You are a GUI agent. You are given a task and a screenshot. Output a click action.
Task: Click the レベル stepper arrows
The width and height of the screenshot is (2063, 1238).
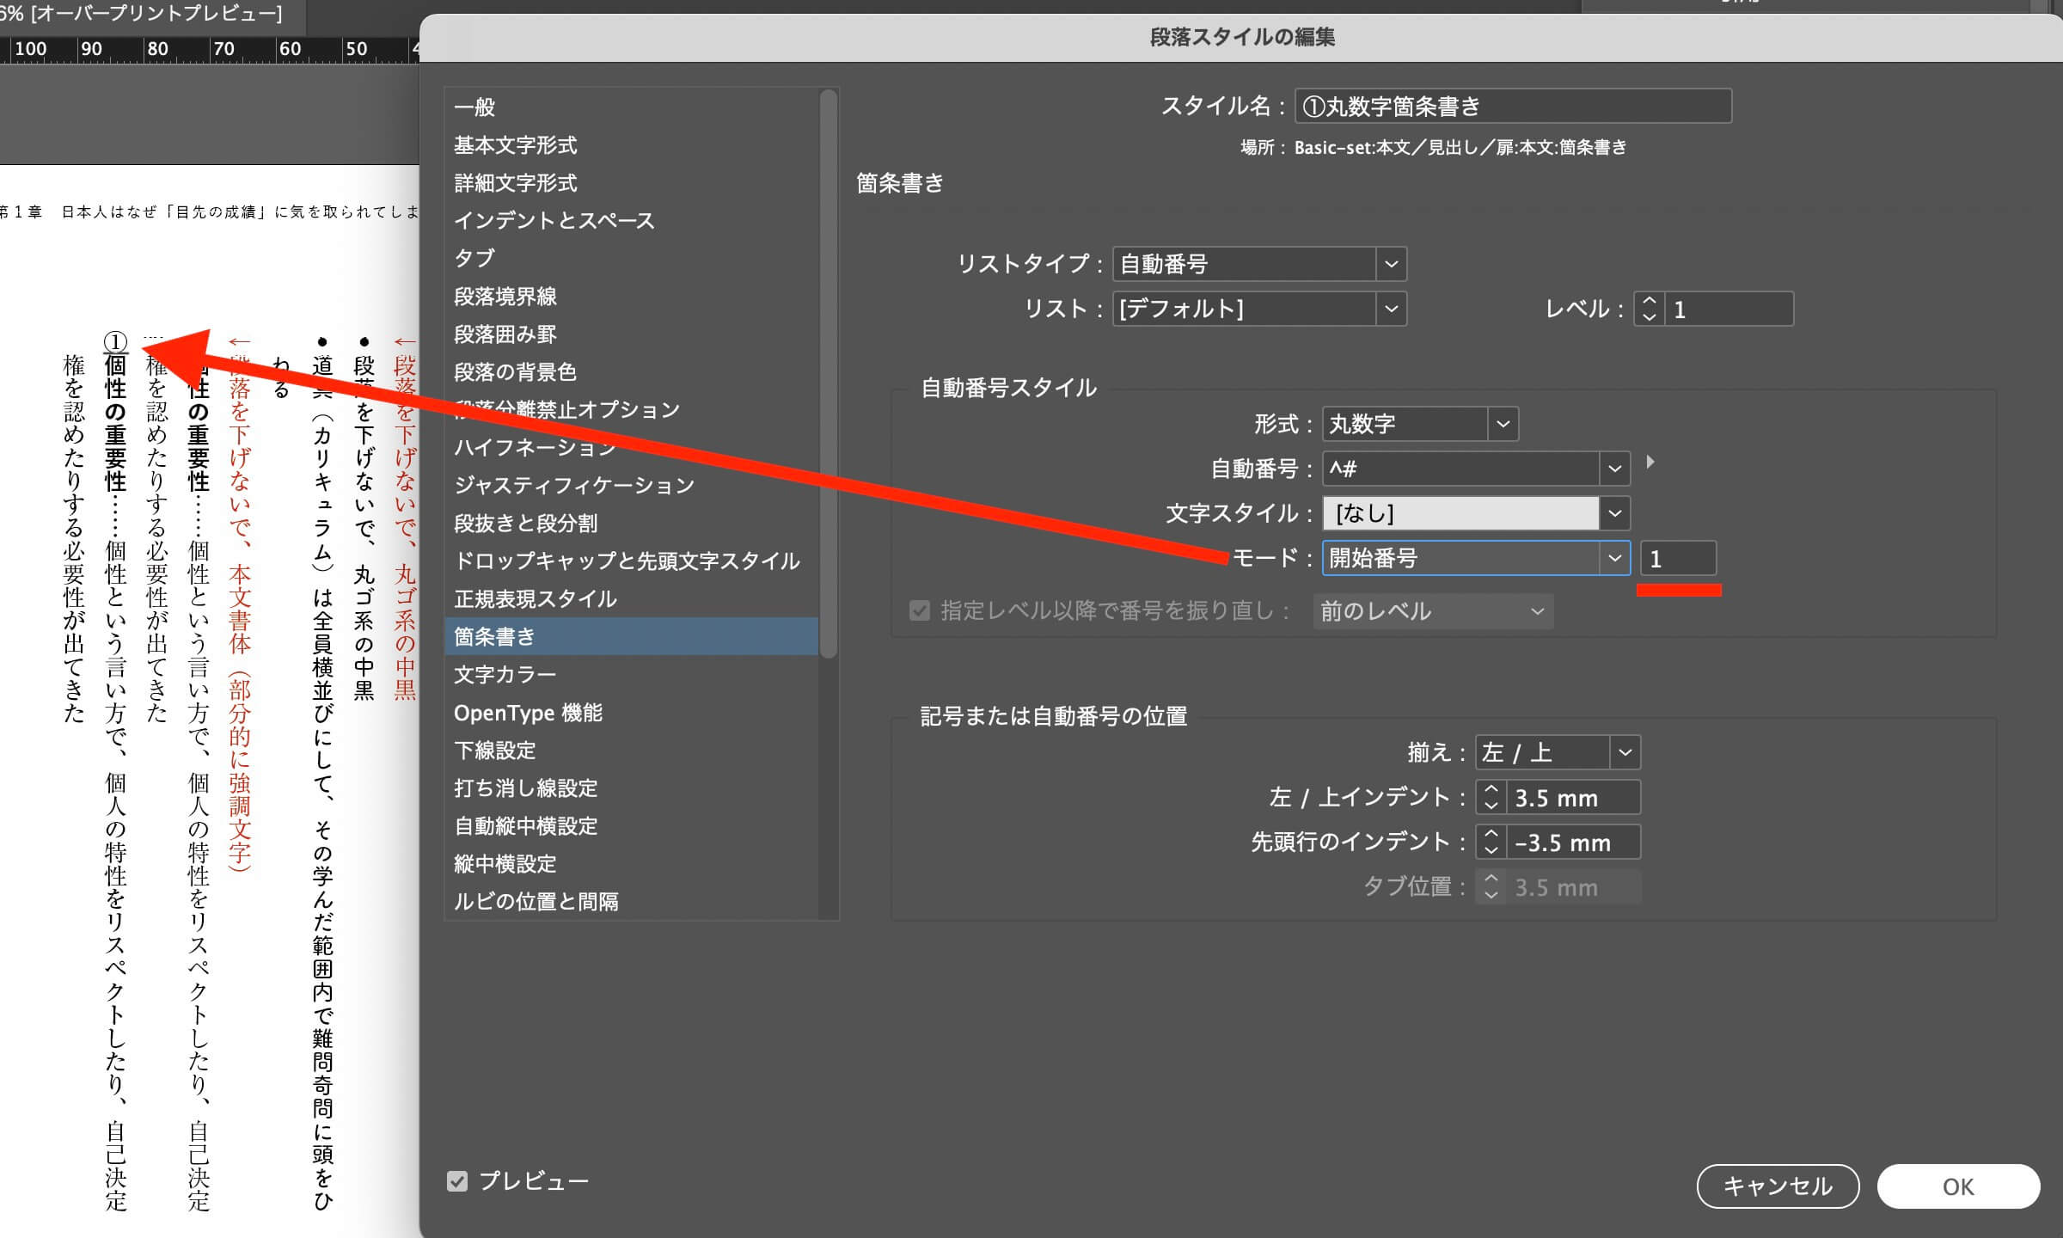coord(1648,309)
